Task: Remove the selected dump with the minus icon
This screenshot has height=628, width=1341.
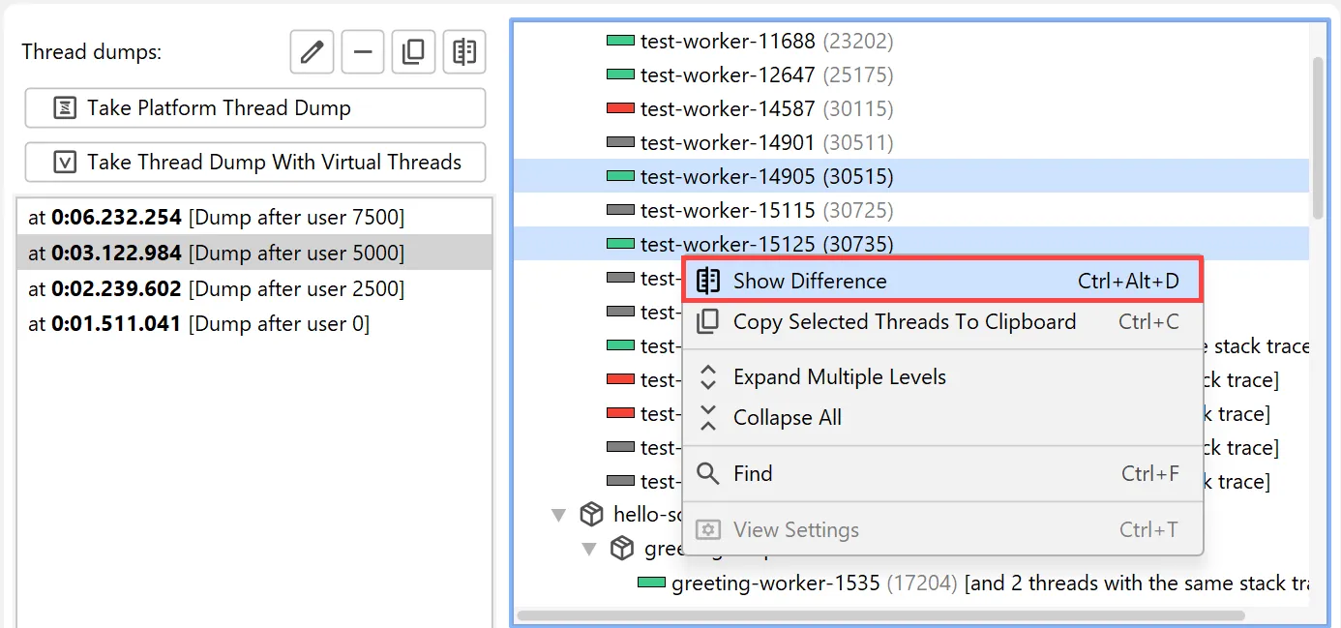Action: (x=363, y=52)
